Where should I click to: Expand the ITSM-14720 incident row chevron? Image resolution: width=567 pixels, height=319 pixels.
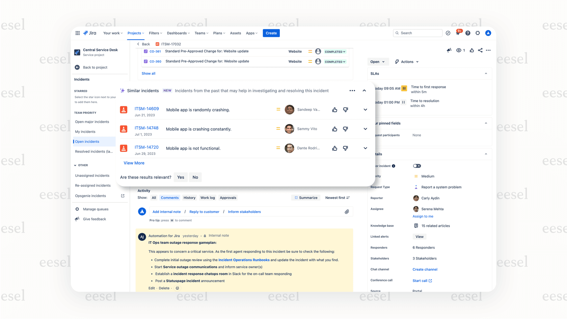[x=365, y=148]
